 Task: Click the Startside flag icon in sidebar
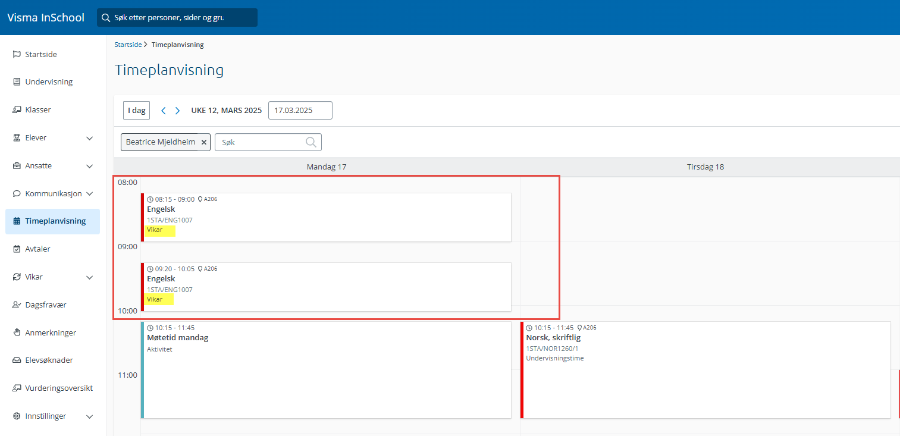click(17, 54)
